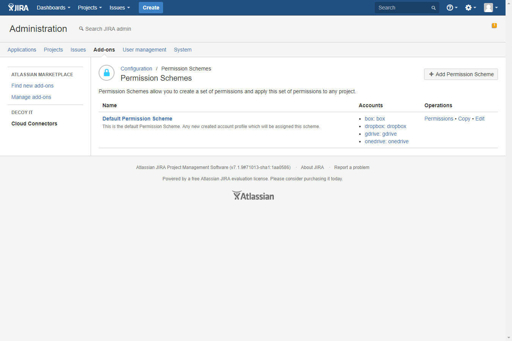Viewport: 512px width, 341px height.
Task: Open the dropbox: dropbox account
Action: coord(386,126)
